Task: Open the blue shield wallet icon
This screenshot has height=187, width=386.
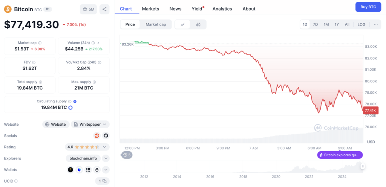Action: point(79,170)
